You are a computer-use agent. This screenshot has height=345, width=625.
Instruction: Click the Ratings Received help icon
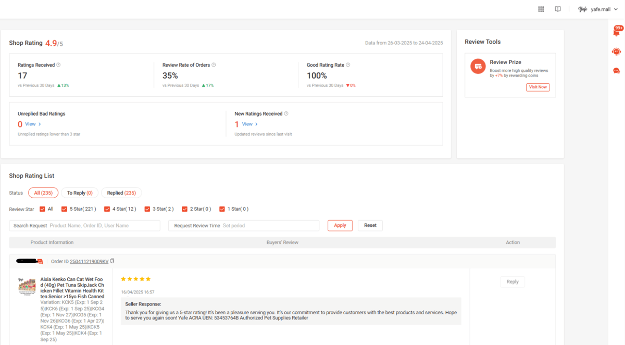(58, 65)
